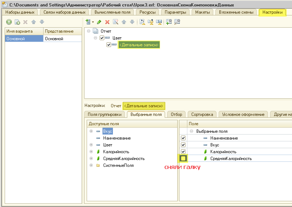This screenshot has height=207, width=292.
Task: Expand the СистемныеПоля folder
Action: (91, 165)
